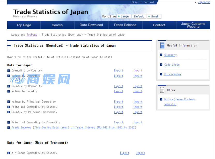Click the document icon in Useful Information header

click(x=162, y=45)
